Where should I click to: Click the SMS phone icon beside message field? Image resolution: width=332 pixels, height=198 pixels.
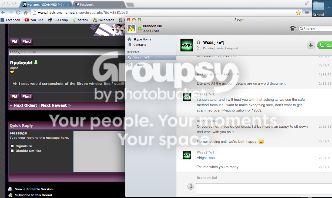(191, 186)
